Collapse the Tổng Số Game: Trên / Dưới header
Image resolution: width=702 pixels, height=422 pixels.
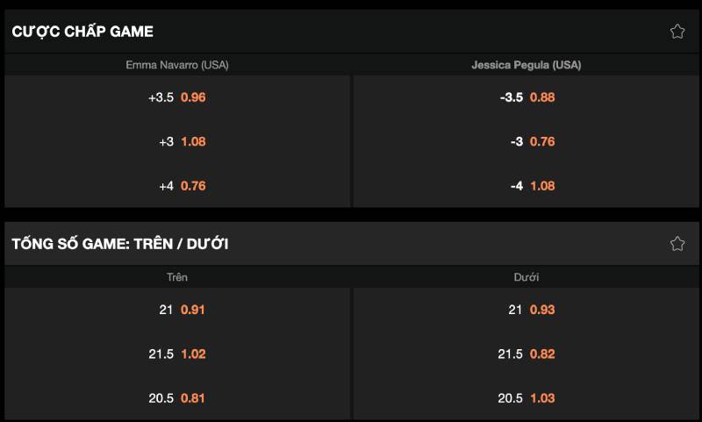click(120, 244)
